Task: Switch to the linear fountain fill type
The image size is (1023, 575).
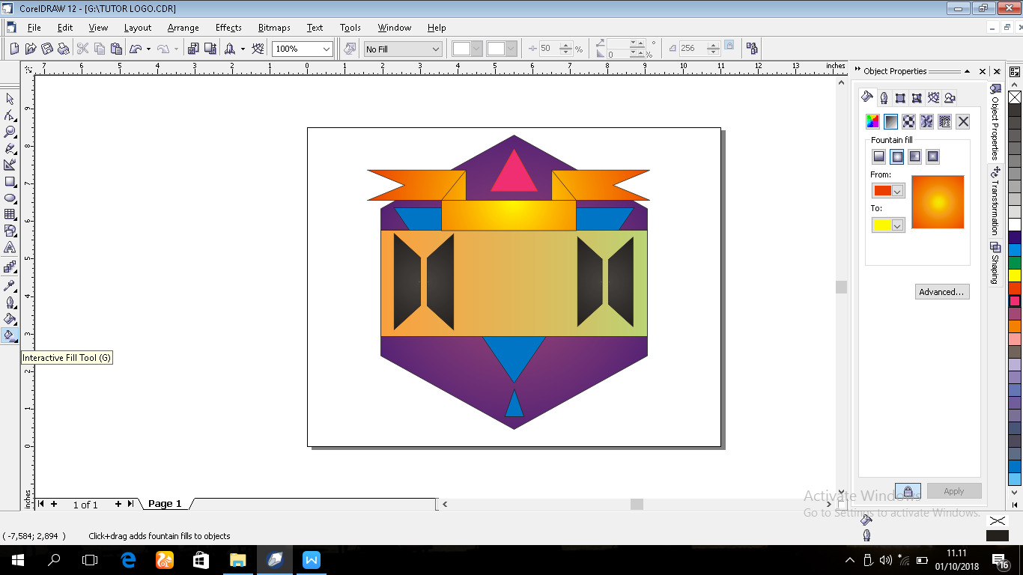Action: click(879, 155)
